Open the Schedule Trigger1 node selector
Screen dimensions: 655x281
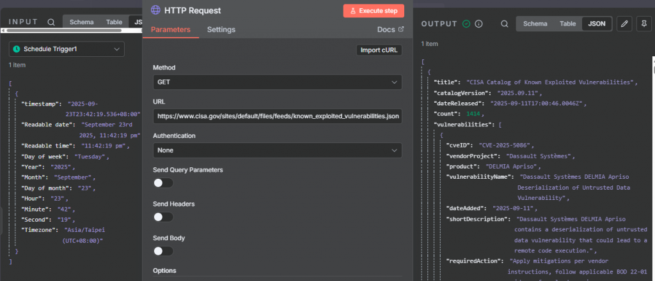point(67,49)
